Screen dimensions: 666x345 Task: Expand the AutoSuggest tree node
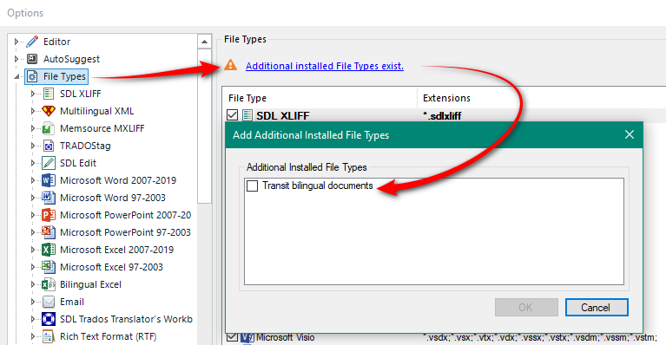point(16,59)
